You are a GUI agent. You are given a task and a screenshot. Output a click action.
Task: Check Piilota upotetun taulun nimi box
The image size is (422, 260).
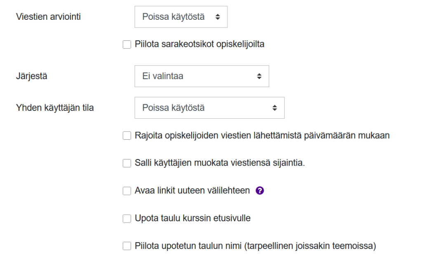pos(127,246)
